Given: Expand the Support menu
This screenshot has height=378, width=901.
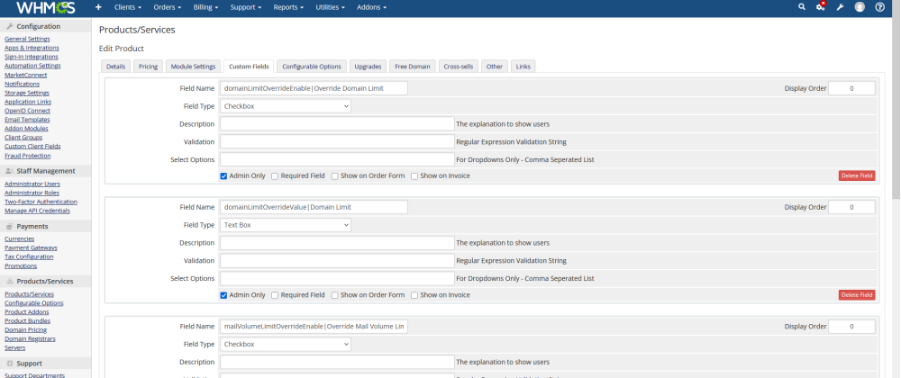Looking at the screenshot, I should point(246,7).
